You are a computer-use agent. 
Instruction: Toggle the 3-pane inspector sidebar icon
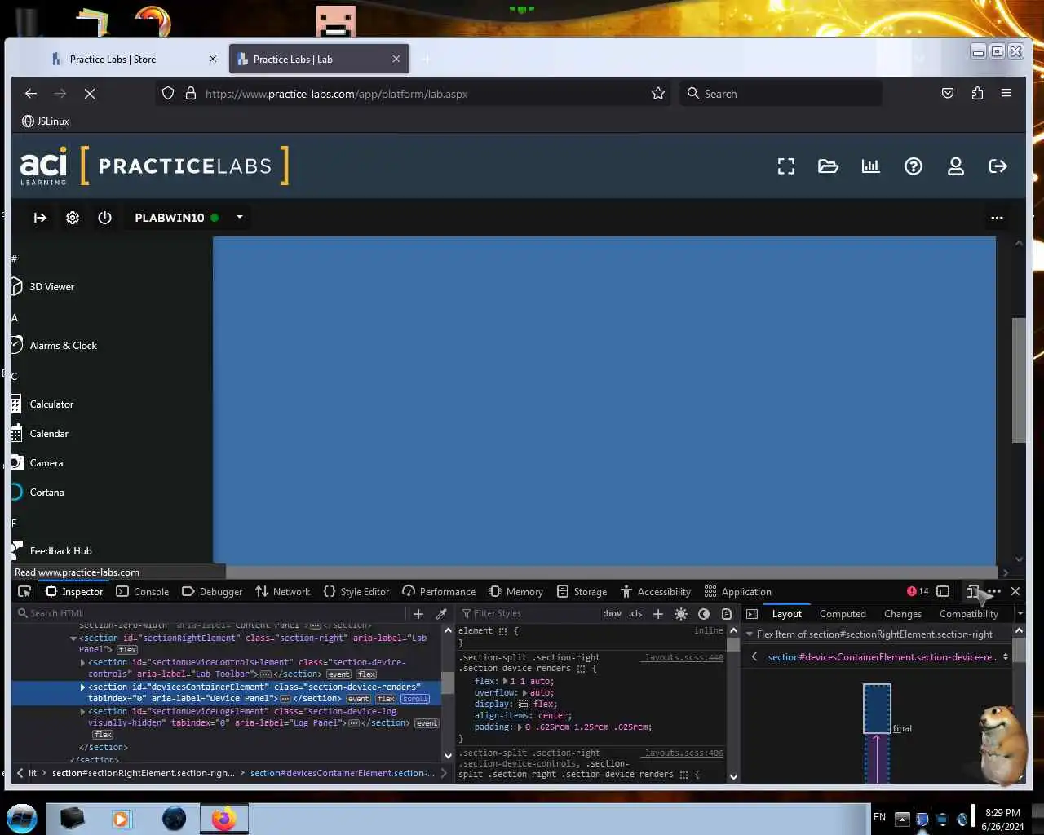[x=752, y=614]
